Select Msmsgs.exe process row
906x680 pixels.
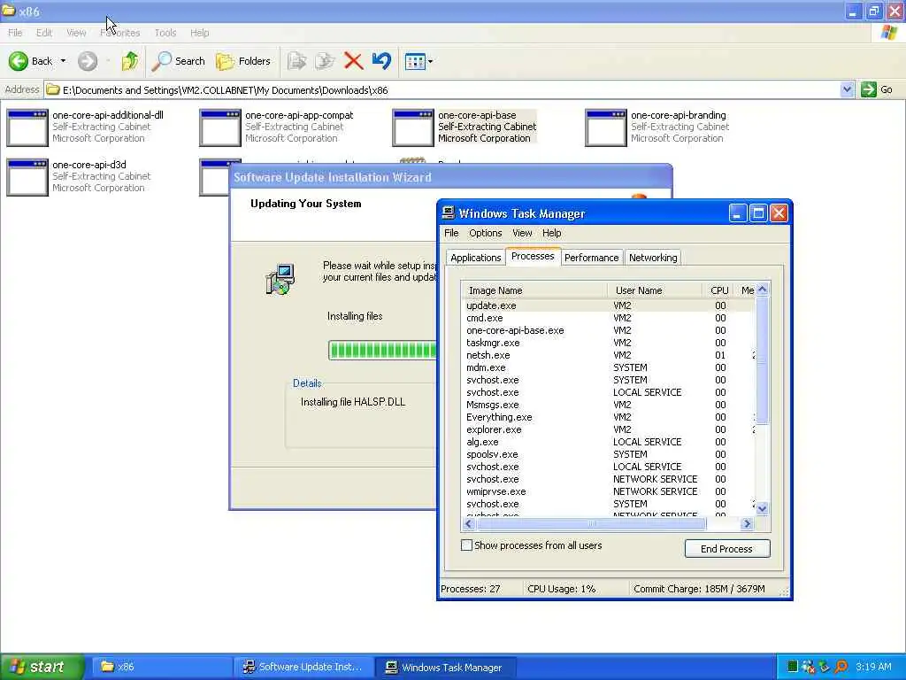point(608,405)
